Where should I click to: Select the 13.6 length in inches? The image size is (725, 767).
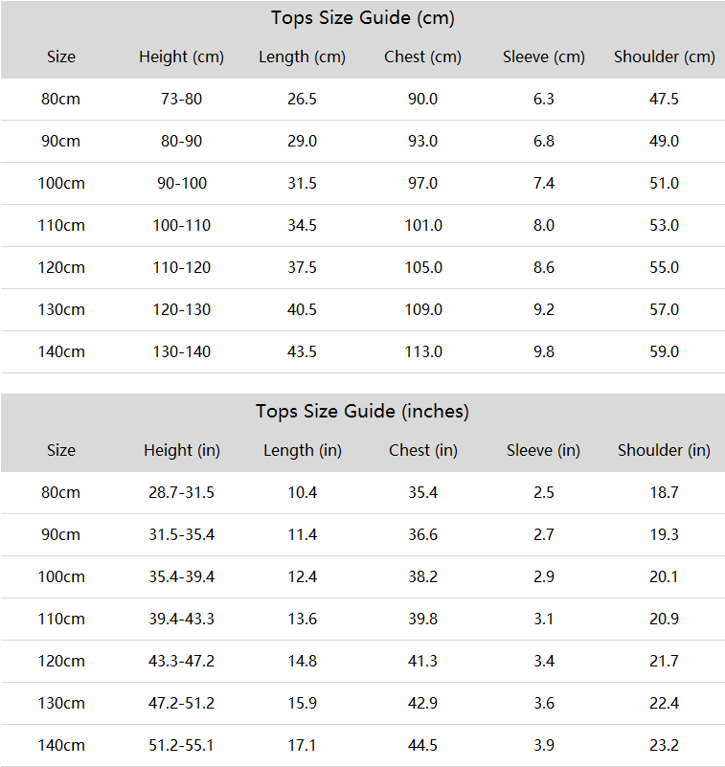pyautogui.click(x=302, y=620)
